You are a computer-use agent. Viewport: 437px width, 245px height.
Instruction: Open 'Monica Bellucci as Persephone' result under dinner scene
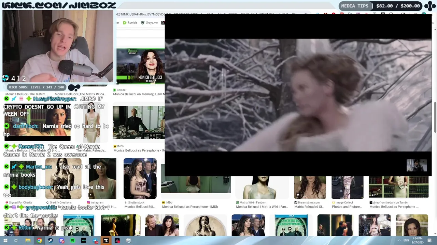click(x=139, y=150)
